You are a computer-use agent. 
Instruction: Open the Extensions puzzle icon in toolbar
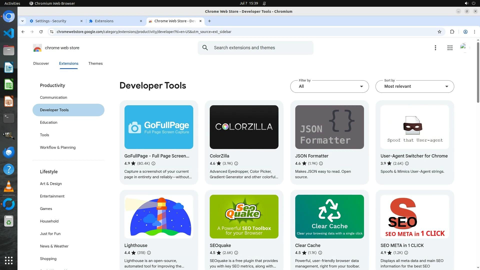(452, 32)
